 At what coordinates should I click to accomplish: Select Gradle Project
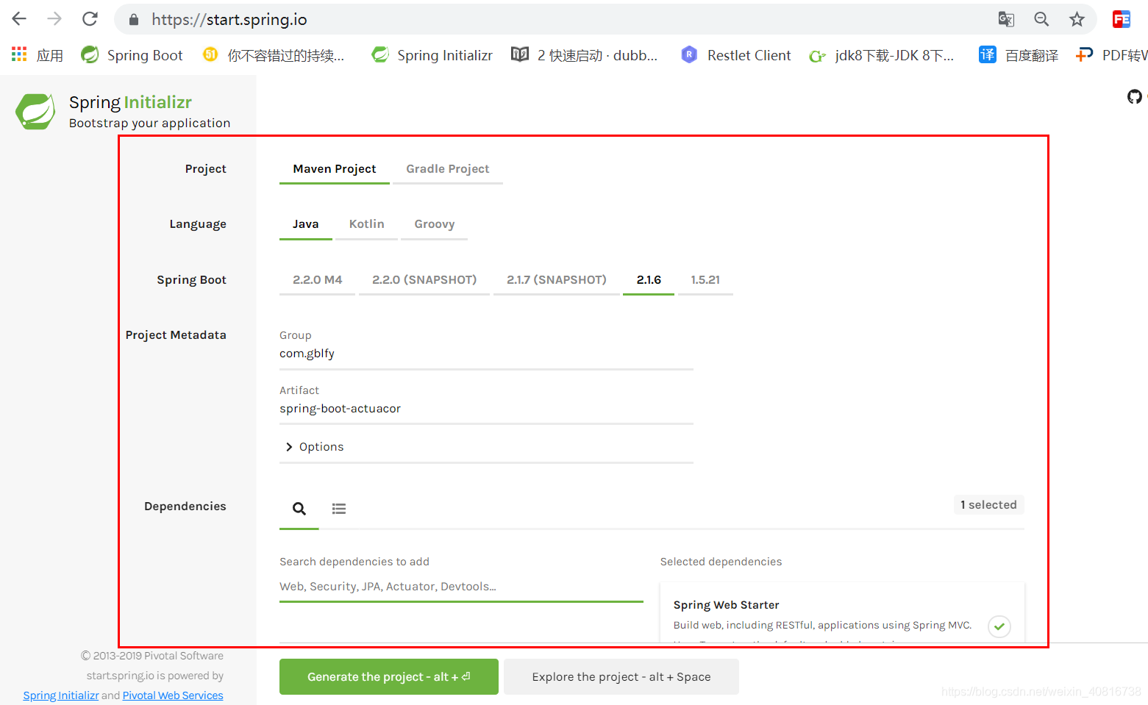point(448,169)
